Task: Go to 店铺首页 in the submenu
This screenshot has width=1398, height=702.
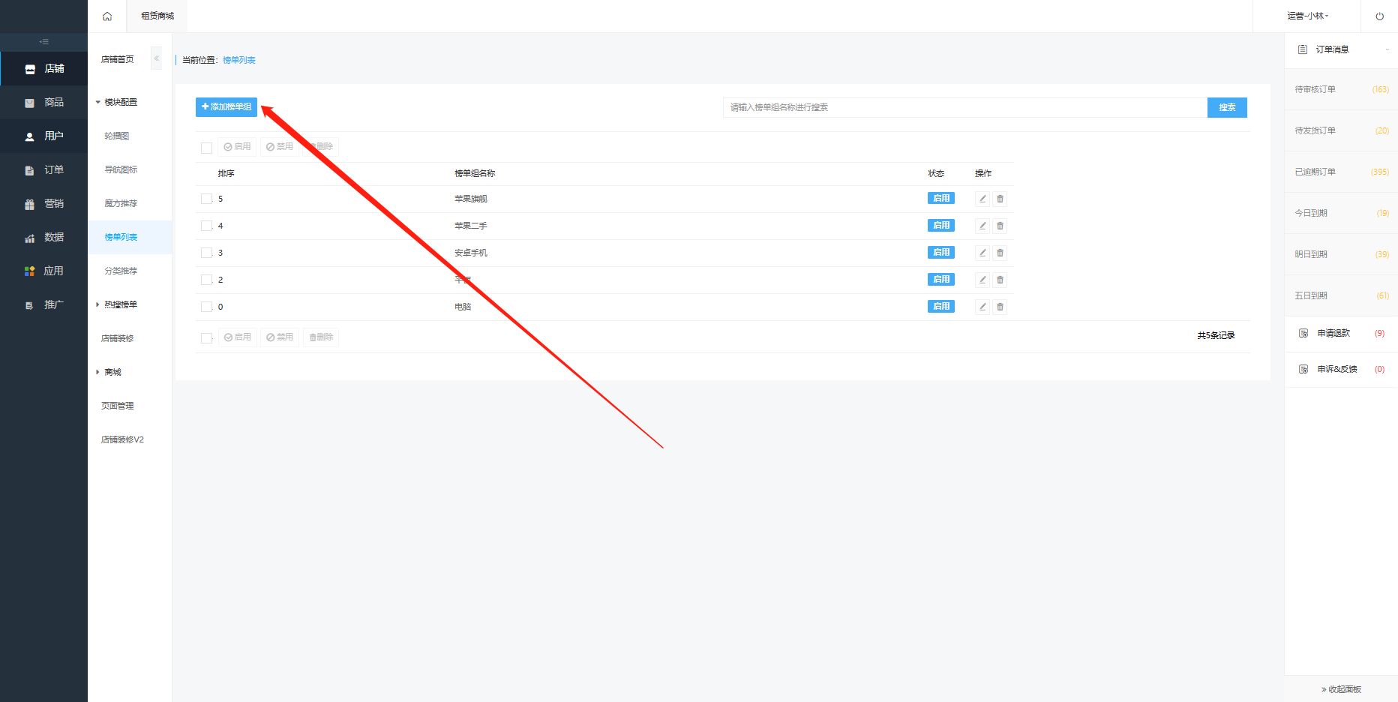Action: tap(118, 59)
